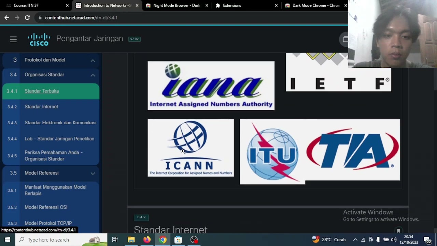Click the microphone icon in system tray
This screenshot has height=246, width=437.
(x=378, y=240)
